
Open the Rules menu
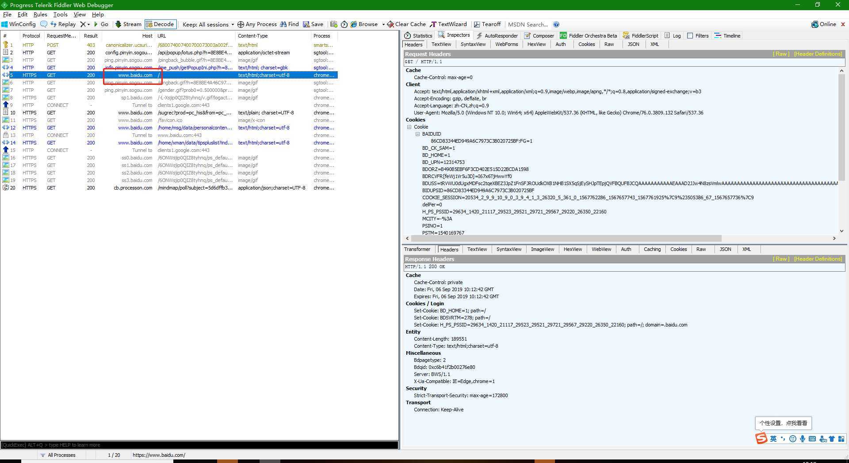pos(40,14)
